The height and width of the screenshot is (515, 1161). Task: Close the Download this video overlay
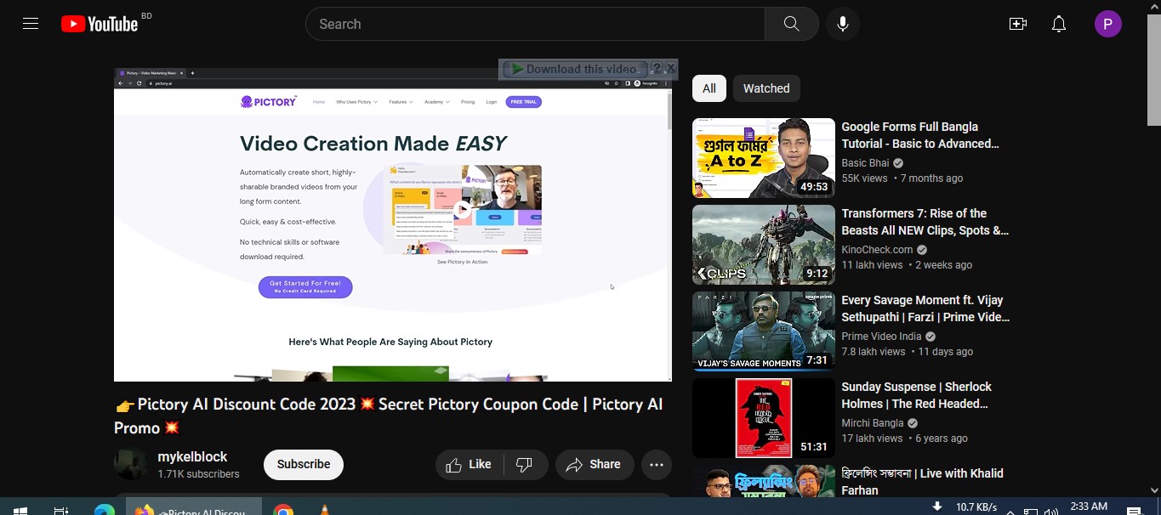coord(670,68)
